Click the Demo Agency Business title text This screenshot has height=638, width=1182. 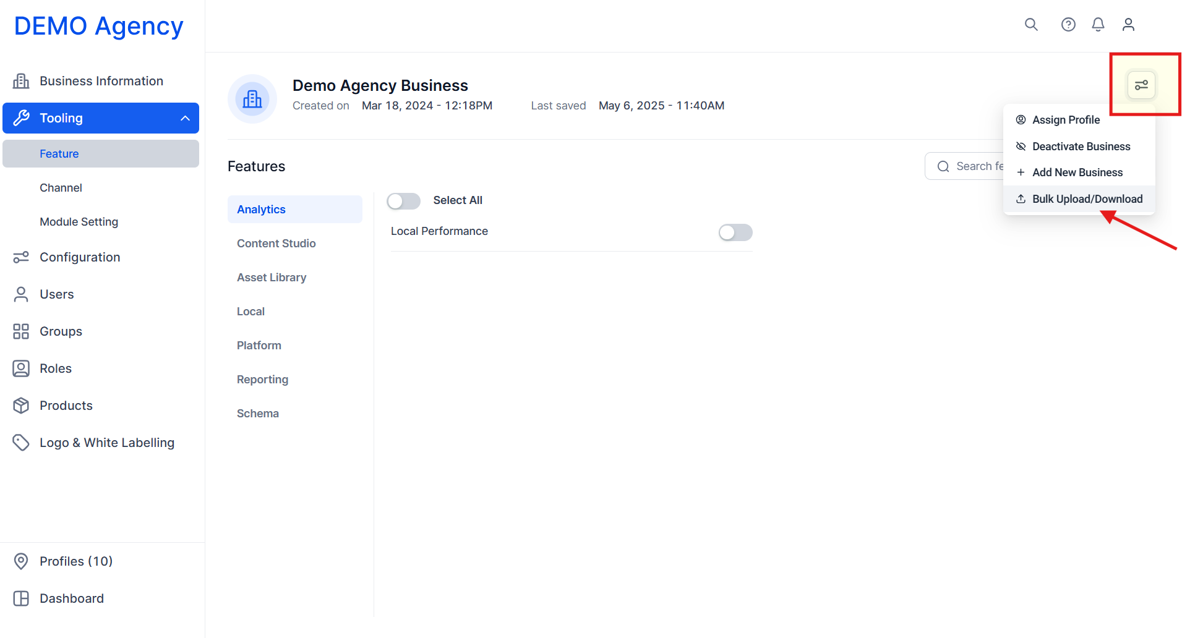pos(380,85)
